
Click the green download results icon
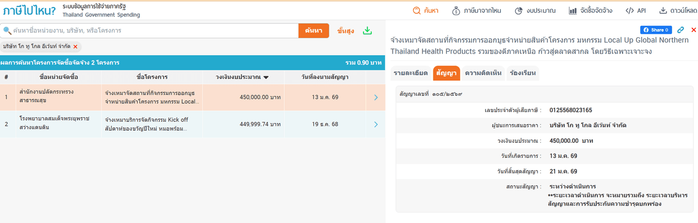coord(367,31)
